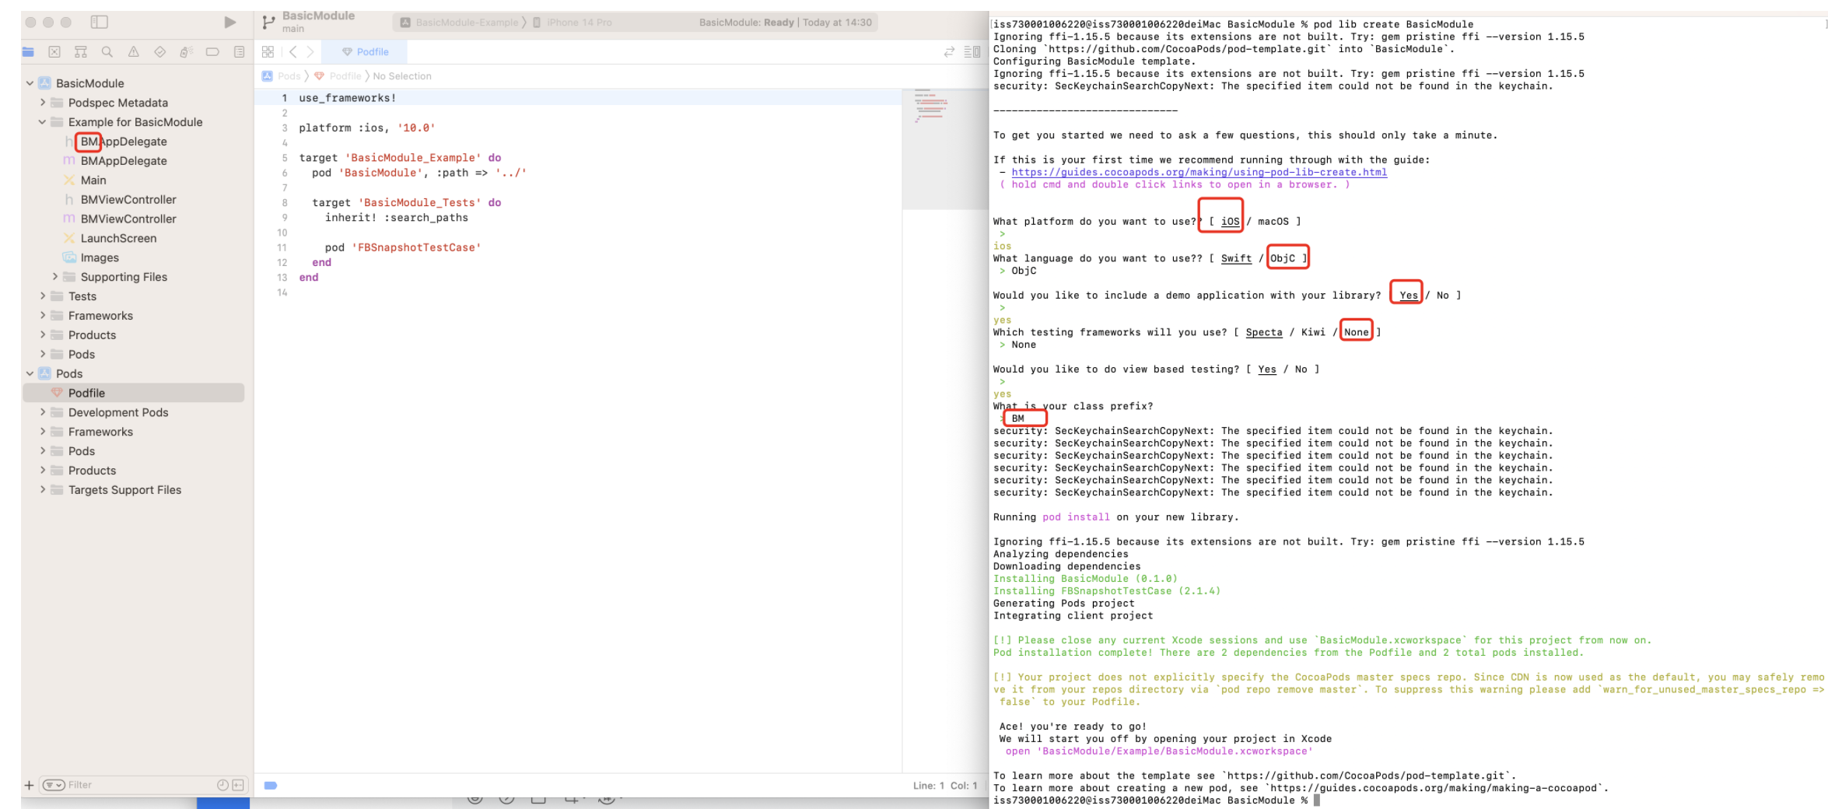Show the Breakpoint navigator
The width and height of the screenshot is (1828, 809).
(x=212, y=52)
